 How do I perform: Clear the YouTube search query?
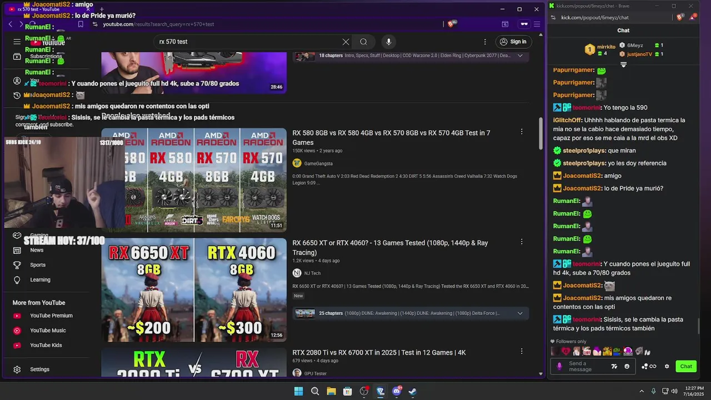pos(346,42)
